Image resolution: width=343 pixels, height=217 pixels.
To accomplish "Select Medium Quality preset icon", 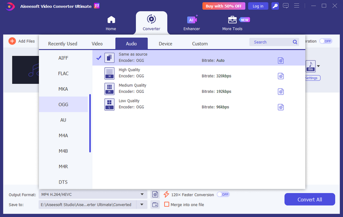I will (x=109, y=89).
